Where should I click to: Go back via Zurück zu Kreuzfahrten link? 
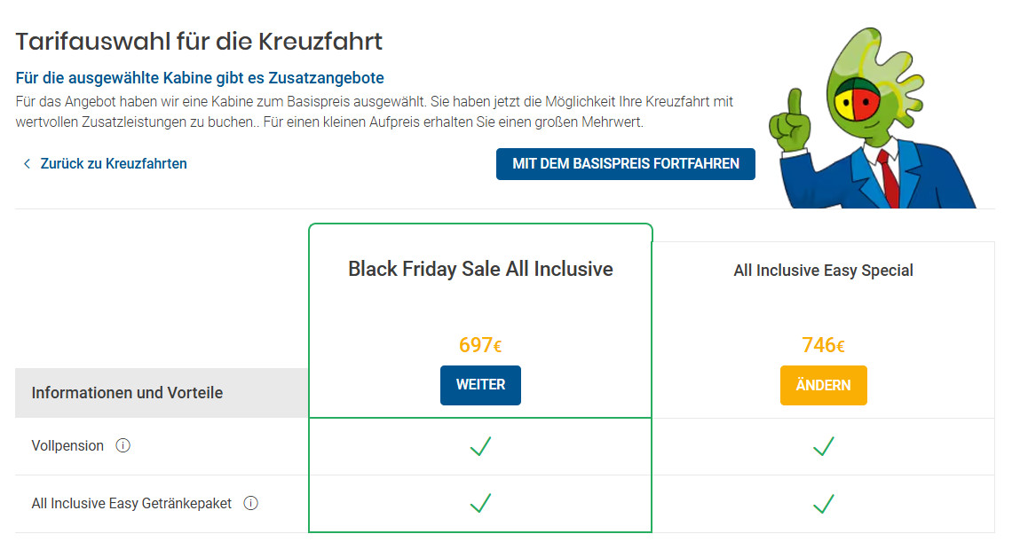click(114, 164)
